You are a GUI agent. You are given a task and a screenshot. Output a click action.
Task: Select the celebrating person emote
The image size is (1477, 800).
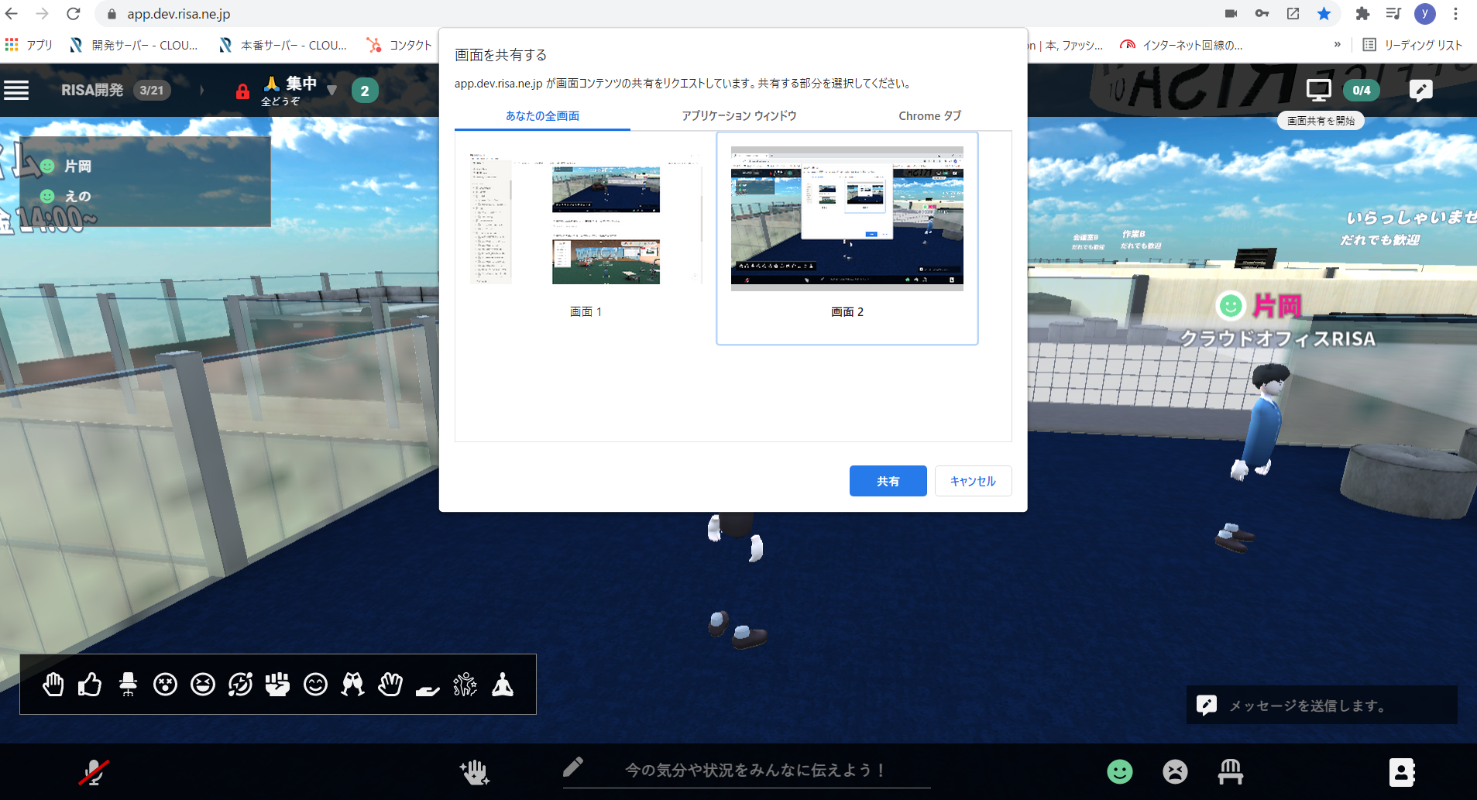pyautogui.click(x=465, y=685)
